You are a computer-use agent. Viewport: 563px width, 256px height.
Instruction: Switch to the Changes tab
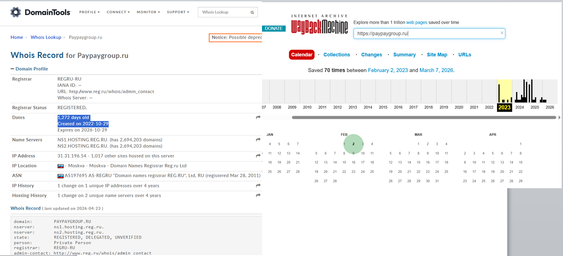(371, 54)
